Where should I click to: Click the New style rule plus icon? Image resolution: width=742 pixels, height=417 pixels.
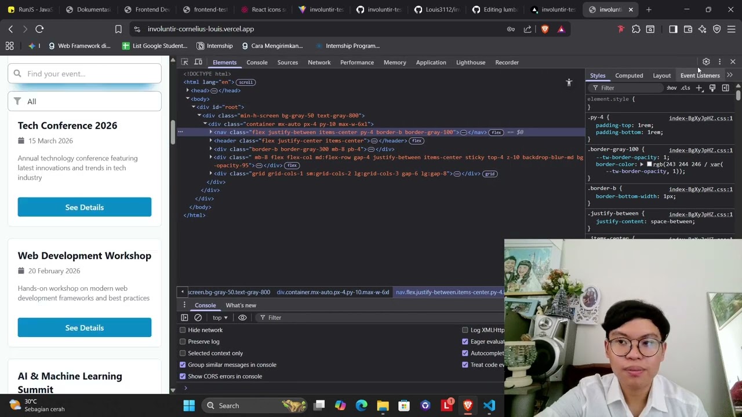(x=699, y=88)
